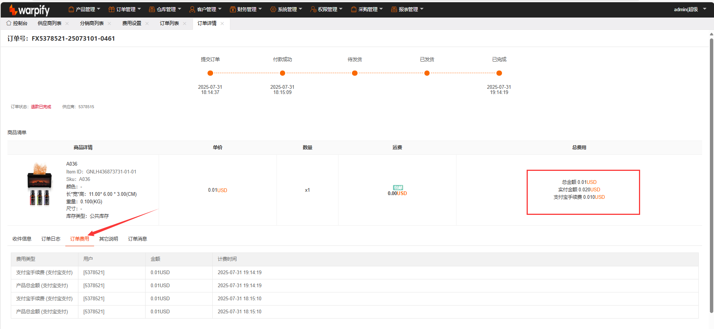Click the 产品管理 menu icon
The width and height of the screenshot is (714, 329).
[71, 9]
